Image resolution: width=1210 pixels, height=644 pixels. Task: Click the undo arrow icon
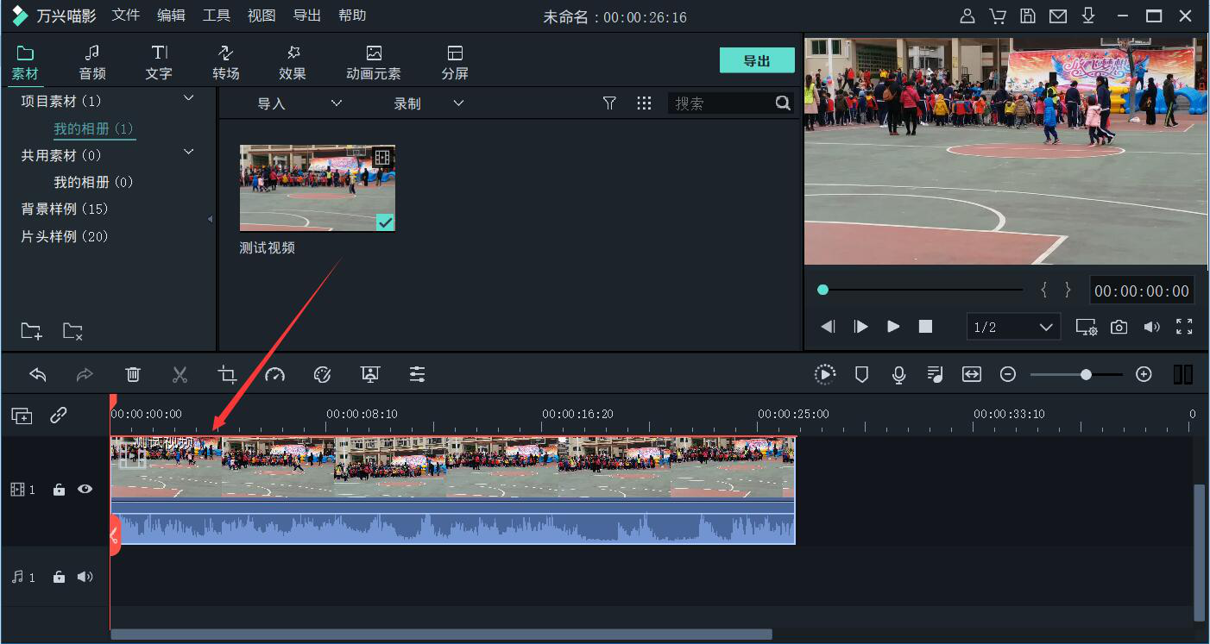(38, 374)
